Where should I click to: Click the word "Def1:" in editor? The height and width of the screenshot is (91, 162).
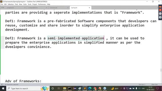coord(10,21)
